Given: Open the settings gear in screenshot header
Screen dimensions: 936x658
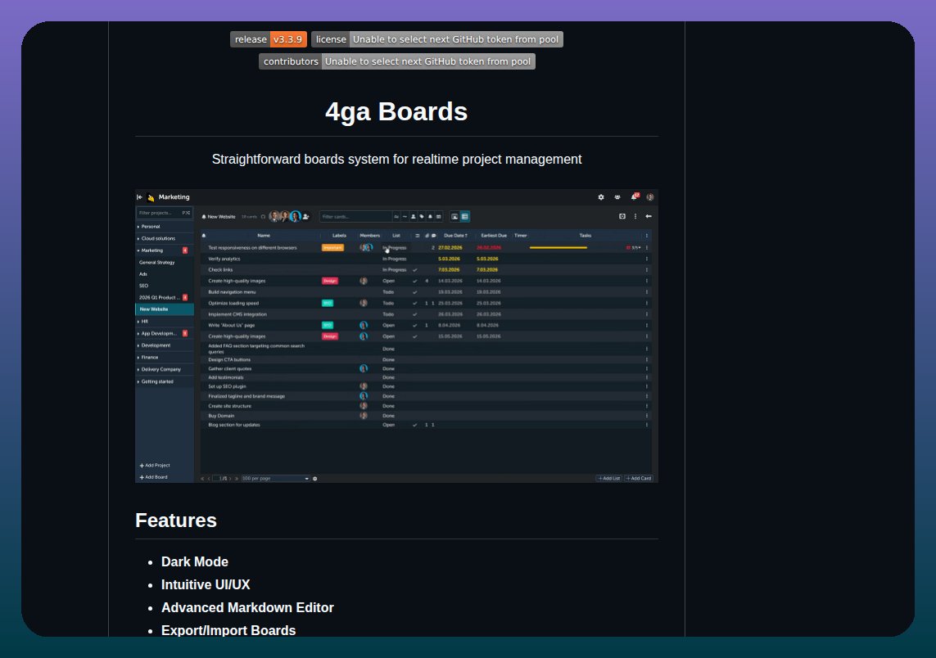Looking at the screenshot, I should click(x=601, y=197).
